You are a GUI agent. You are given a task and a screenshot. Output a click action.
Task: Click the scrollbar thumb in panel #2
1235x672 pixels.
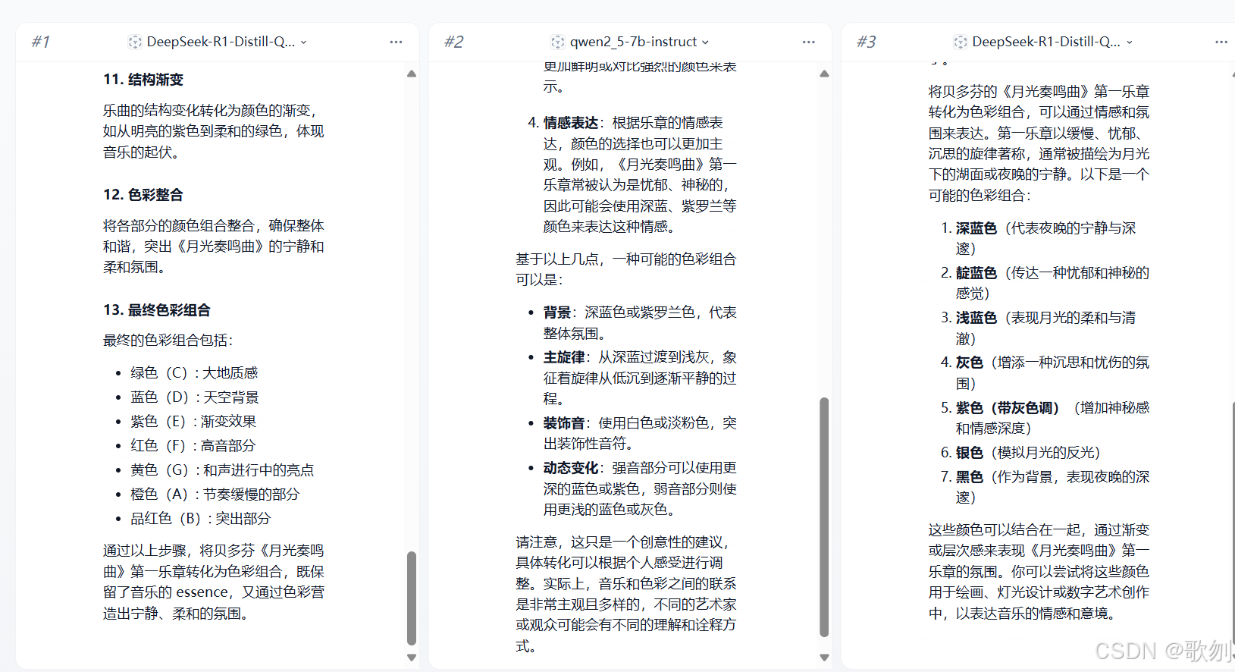tap(824, 517)
